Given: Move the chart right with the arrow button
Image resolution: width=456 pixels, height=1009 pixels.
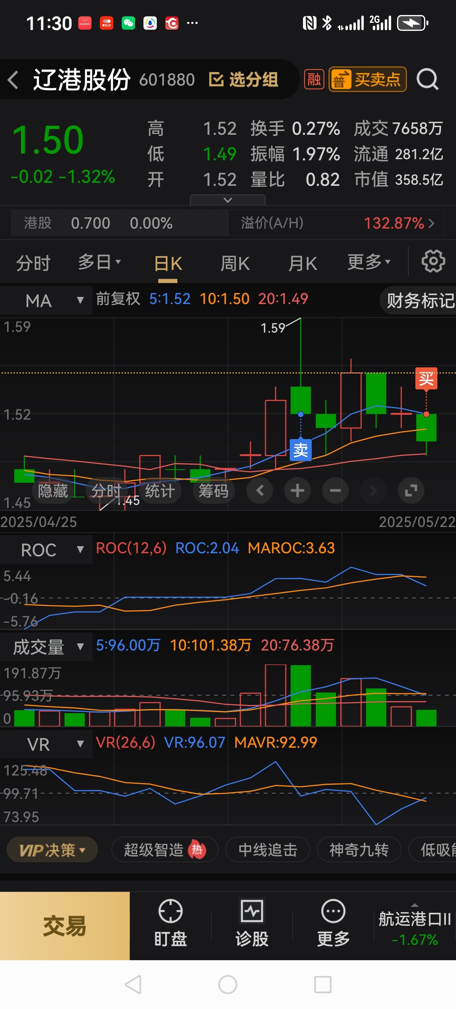Looking at the screenshot, I should tap(373, 490).
